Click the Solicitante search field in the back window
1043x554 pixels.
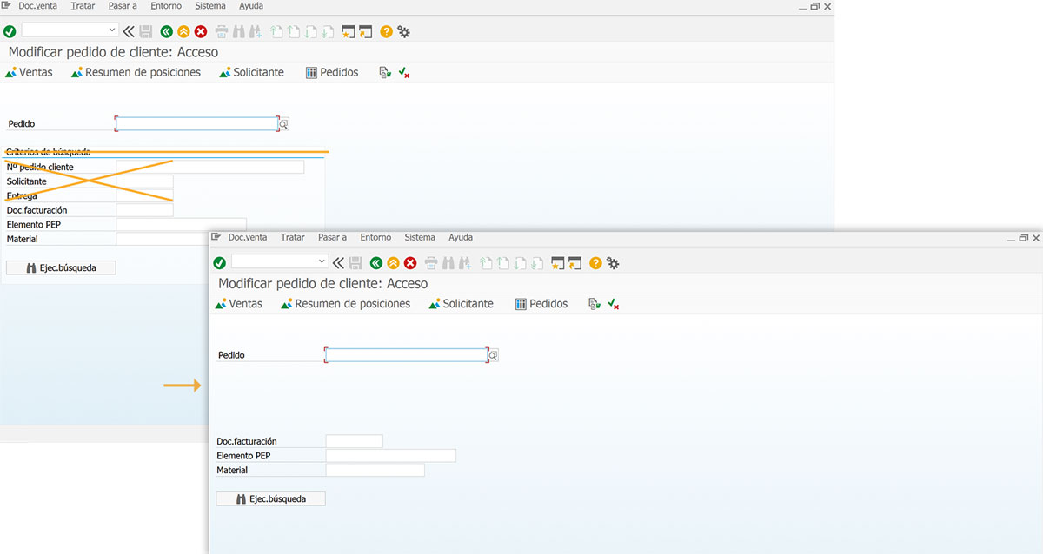(x=144, y=181)
